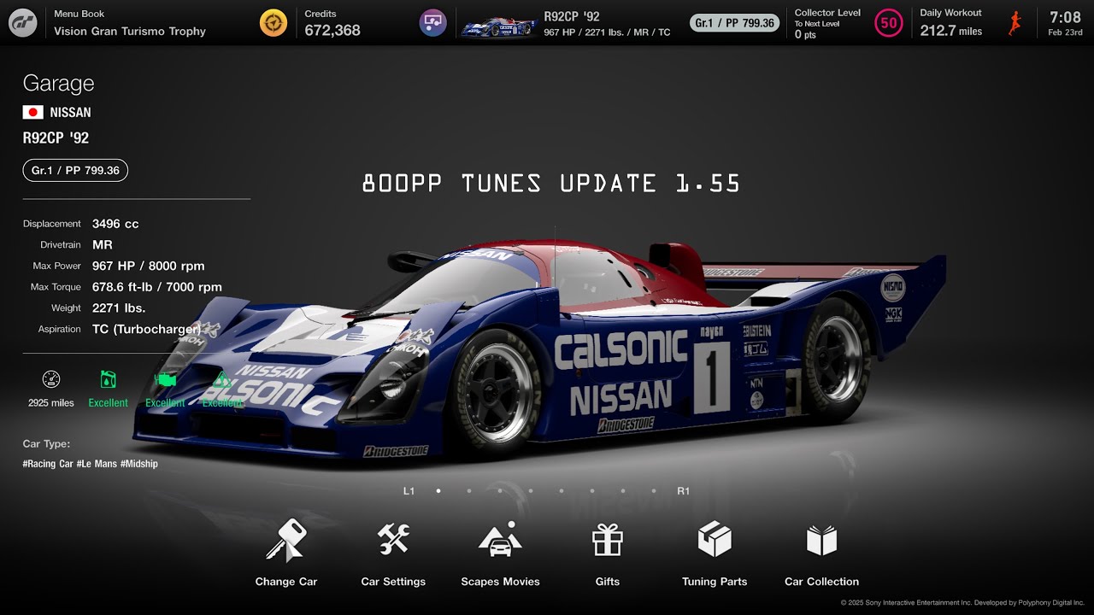Open Change Car key icon
Viewport: 1094px width, 615px height.
pyautogui.click(x=285, y=540)
